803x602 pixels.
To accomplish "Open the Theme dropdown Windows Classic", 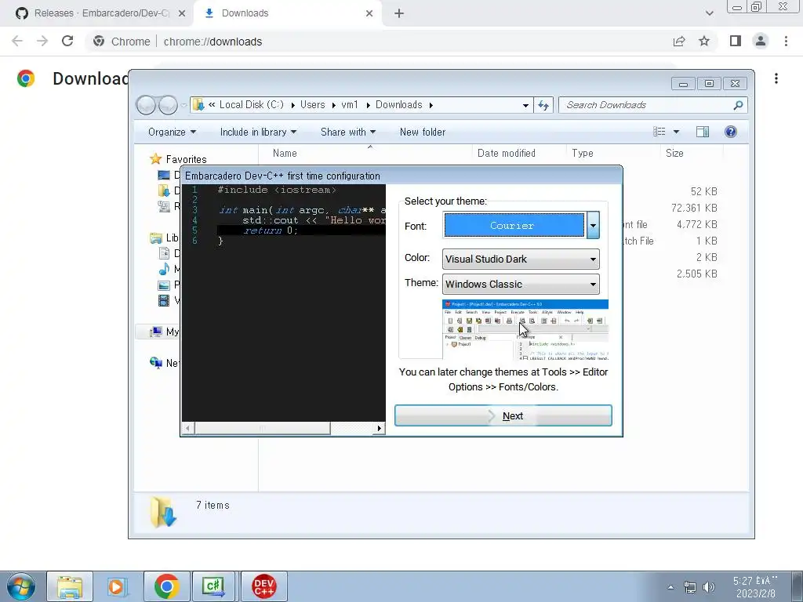I will [521, 284].
